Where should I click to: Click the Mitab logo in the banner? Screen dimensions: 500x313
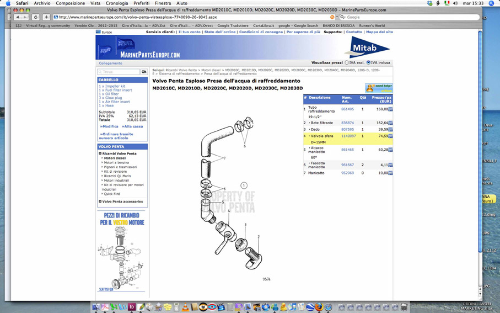tap(367, 47)
